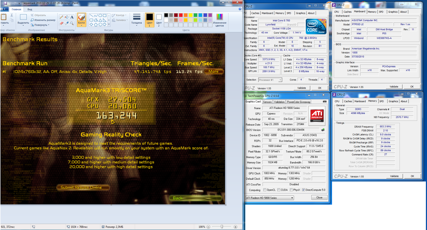Select the Color picker eyedropper tool
The image size is (427, 230).
point(67,23)
